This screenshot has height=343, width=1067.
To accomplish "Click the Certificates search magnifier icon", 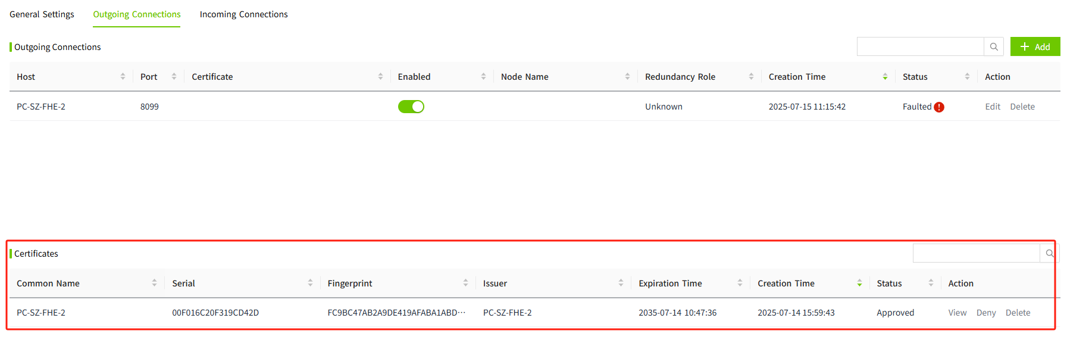I will tap(1049, 254).
